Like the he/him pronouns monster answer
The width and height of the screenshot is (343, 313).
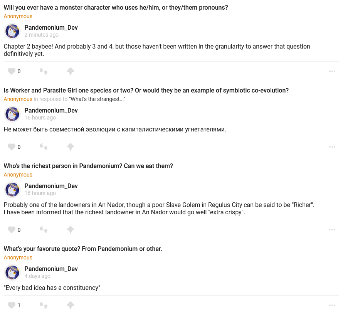pyautogui.click(x=12, y=71)
